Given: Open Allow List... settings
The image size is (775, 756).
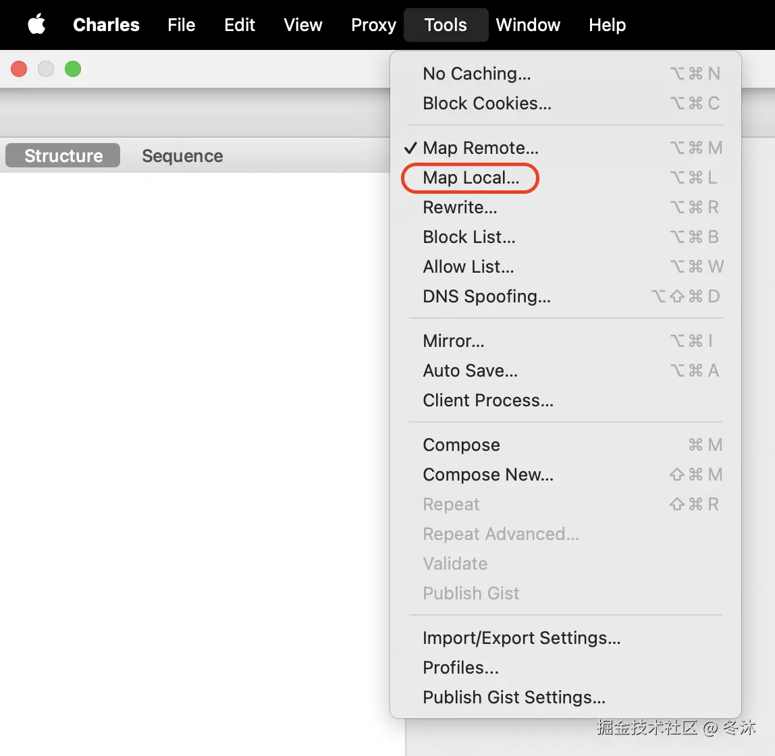Looking at the screenshot, I should pos(566,267).
